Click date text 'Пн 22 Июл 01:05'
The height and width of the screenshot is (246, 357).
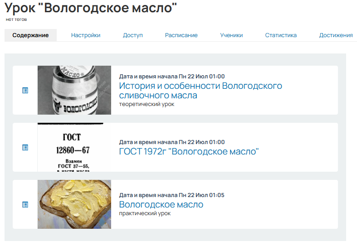coord(201,195)
